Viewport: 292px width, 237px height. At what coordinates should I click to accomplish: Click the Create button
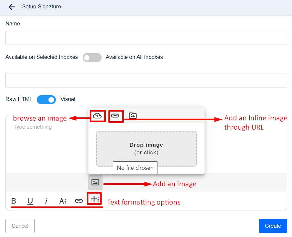(x=273, y=226)
